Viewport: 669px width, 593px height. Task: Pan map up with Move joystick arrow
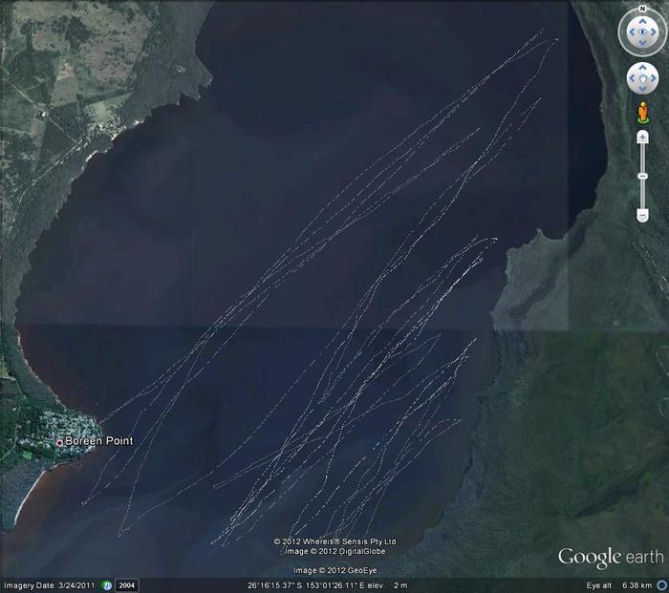coord(642,68)
